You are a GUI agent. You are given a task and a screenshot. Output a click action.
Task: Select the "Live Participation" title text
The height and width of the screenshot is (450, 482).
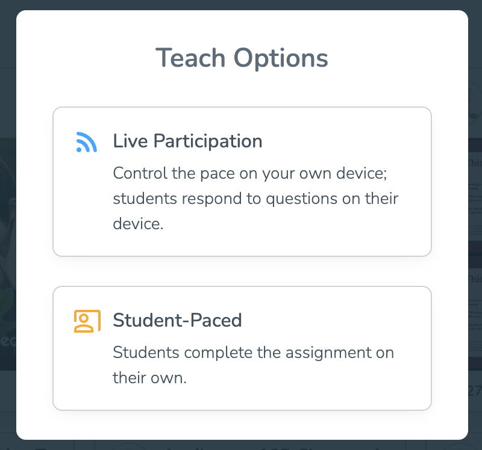point(187,141)
